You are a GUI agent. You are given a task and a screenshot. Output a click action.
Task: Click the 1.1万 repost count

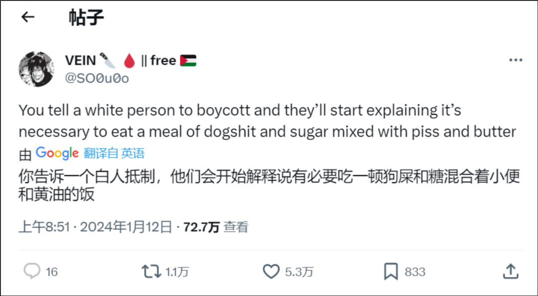[x=177, y=272]
